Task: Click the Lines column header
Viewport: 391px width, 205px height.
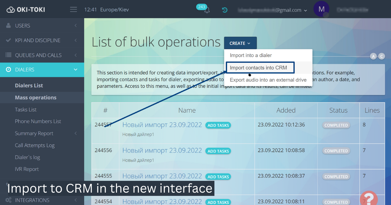Action: click(372, 110)
